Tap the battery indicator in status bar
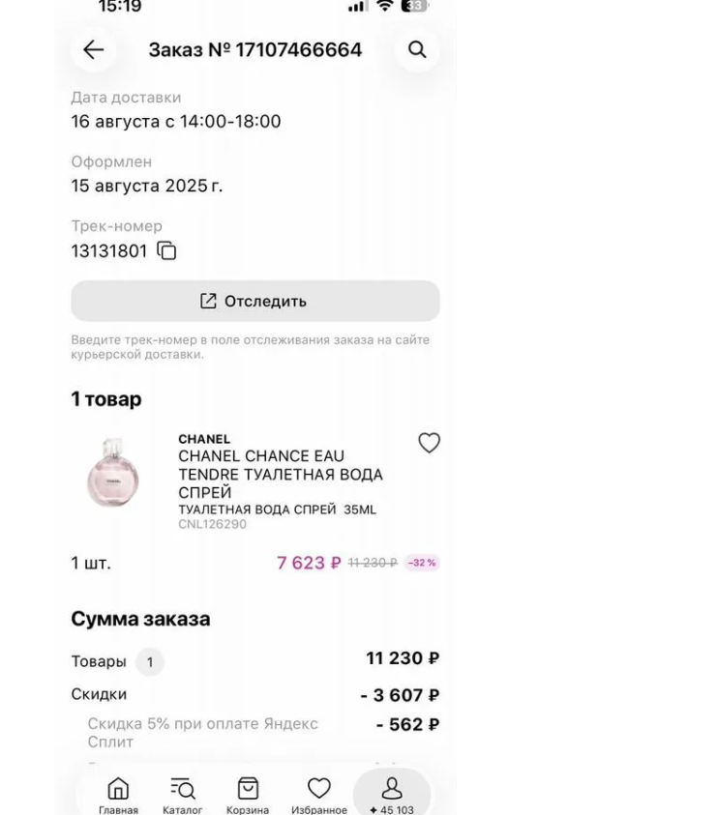718x815 pixels. click(x=414, y=6)
